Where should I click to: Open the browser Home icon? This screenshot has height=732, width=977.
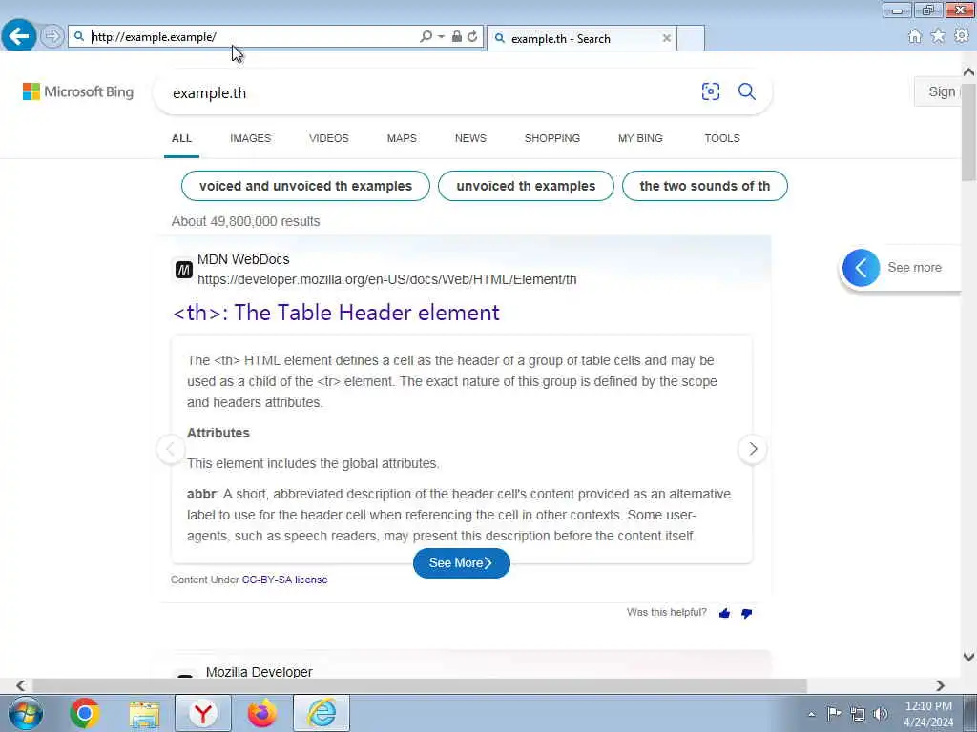coord(915,36)
